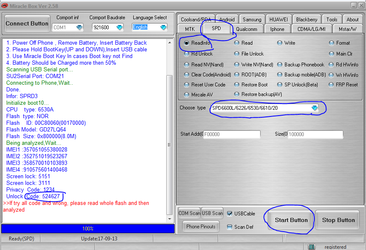Image resolution: width=366 pixels, height=250 pixels.
Task: Select Clear Code(Android) radio option
Action: (186, 75)
